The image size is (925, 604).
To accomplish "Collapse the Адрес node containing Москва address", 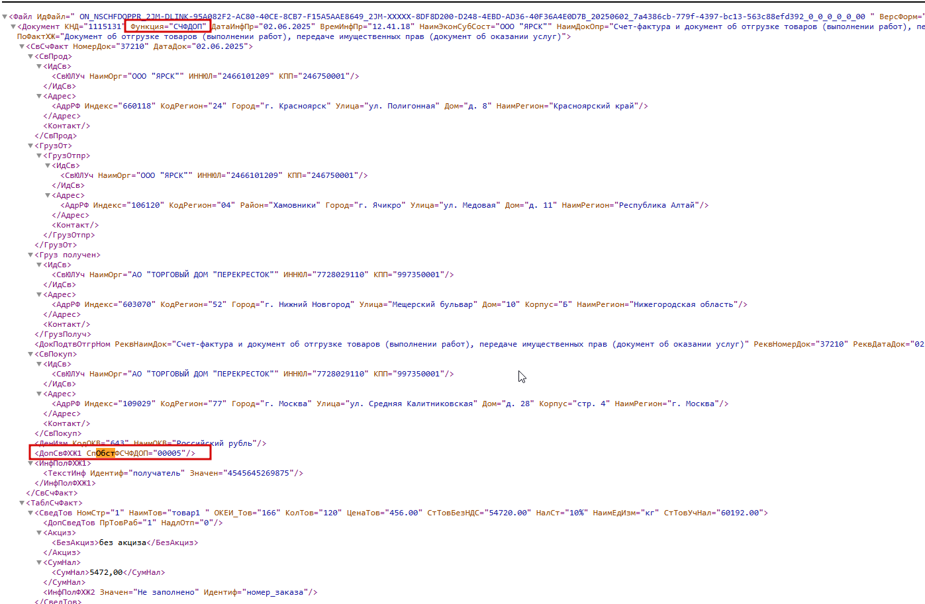I will (39, 394).
